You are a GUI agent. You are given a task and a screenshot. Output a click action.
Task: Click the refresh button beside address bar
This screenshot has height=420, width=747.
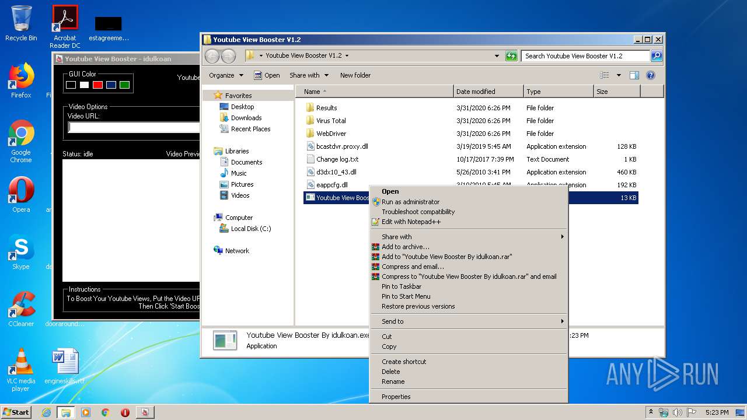coord(511,56)
